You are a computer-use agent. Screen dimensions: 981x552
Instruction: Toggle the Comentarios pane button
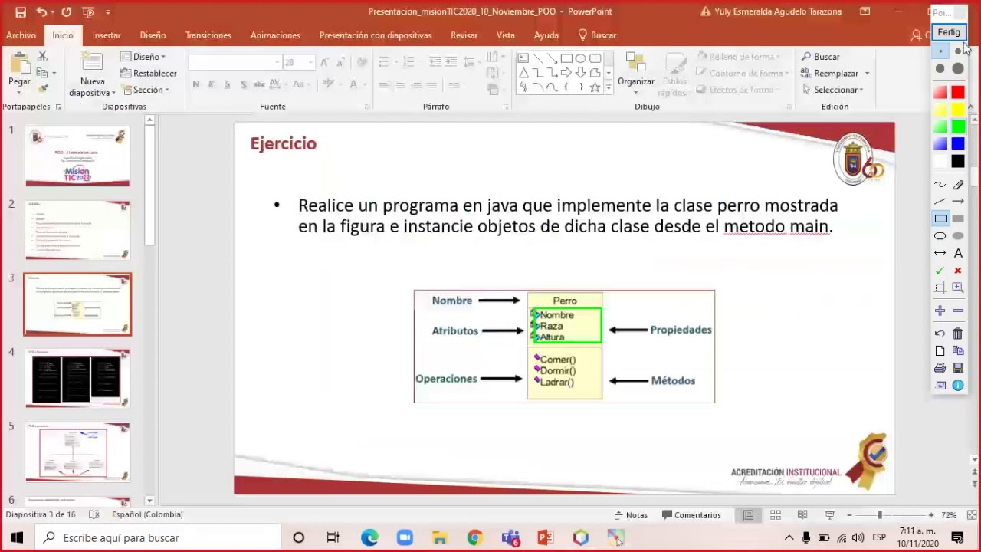[x=691, y=515]
